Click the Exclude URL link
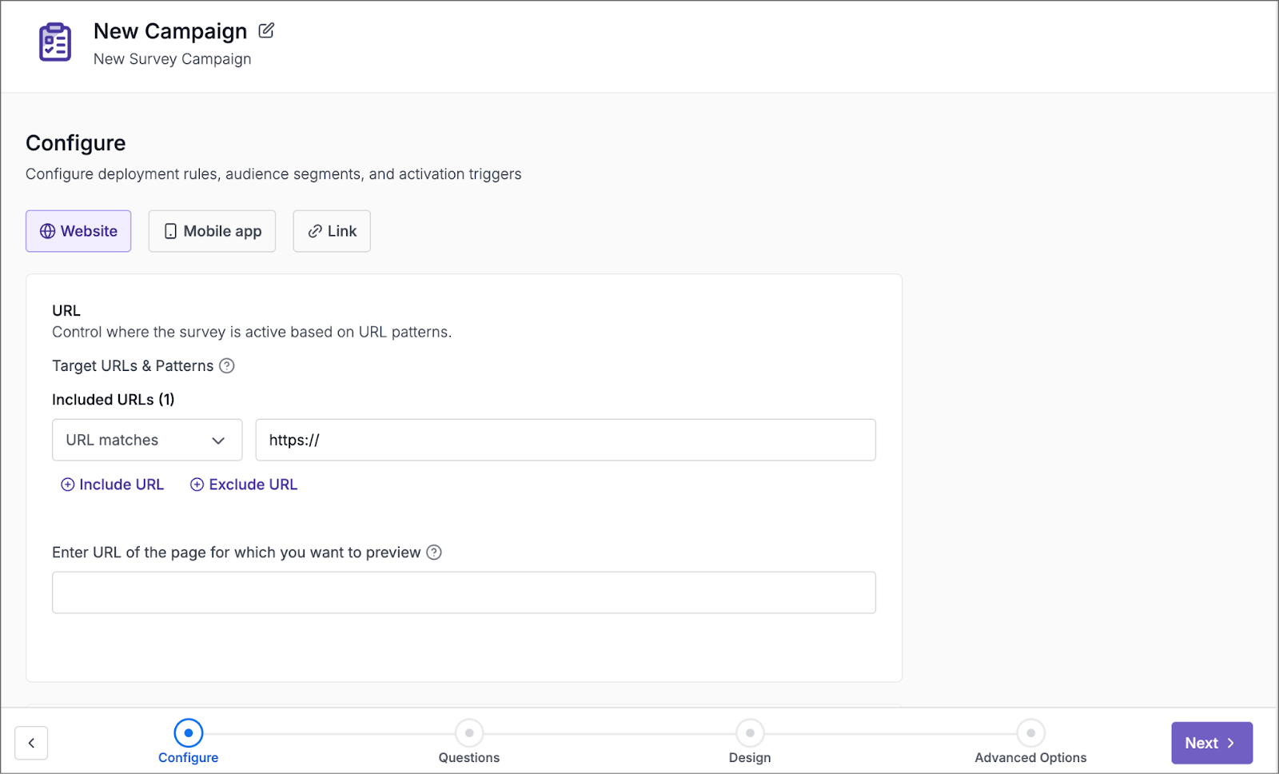1279x774 pixels. [252, 485]
